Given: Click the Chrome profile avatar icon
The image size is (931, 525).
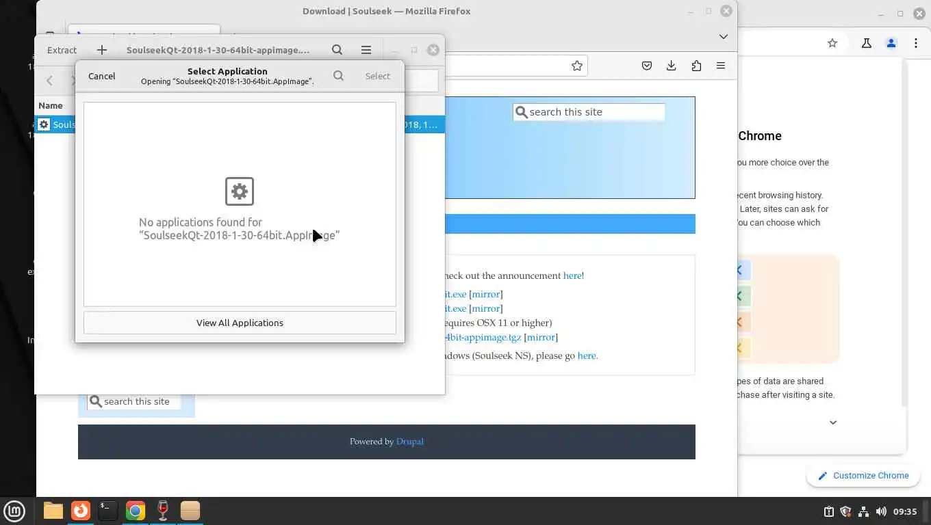Looking at the screenshot, I should coord(891,43).
